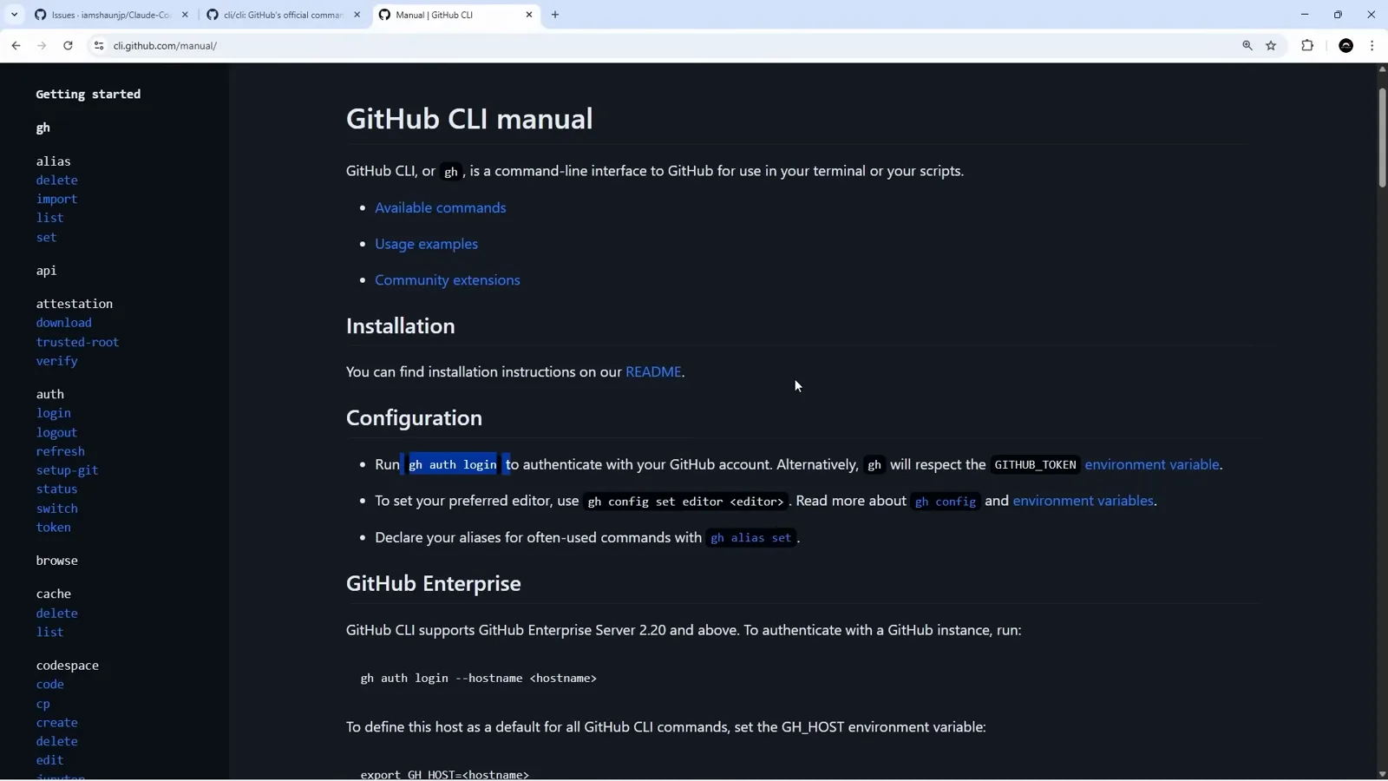
Task: Open the codespace sidebar heading
Action: pos(67,666)
